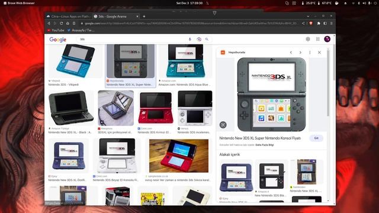Open the YouTube bookmark

56,30
